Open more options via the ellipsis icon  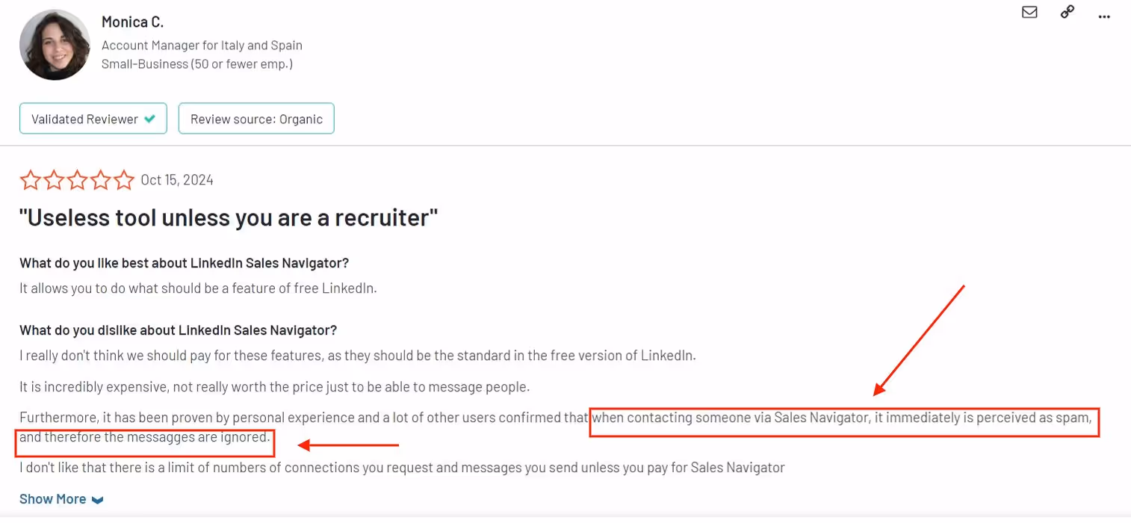click(1104, 16)
